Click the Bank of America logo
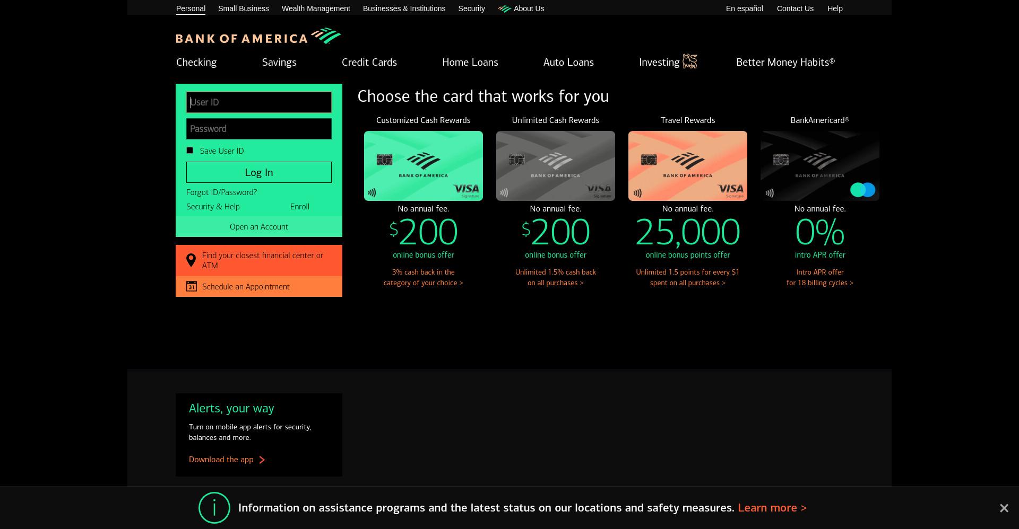The height and width of the screenshot is (529, 1019). (x=258, y=36)
